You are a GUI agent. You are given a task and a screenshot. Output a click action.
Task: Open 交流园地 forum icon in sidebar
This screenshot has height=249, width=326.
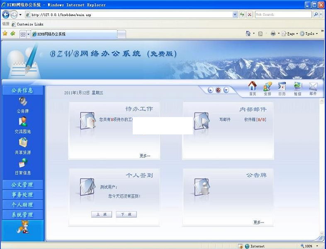[22, 122]
